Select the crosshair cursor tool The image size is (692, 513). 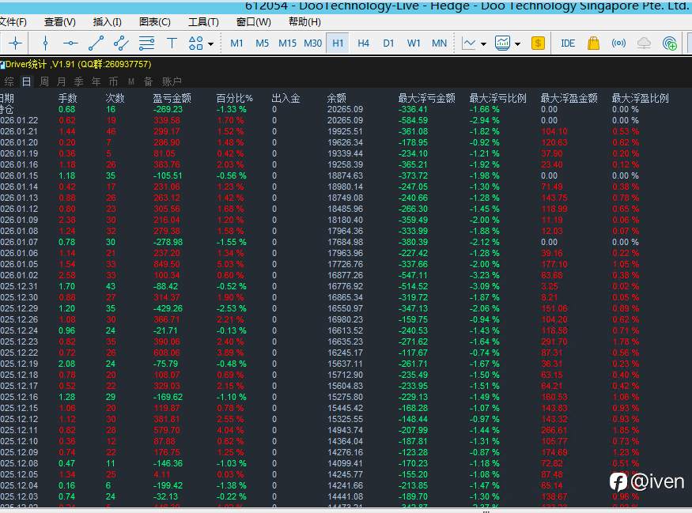pyautogui.click(x=16, y=43)
